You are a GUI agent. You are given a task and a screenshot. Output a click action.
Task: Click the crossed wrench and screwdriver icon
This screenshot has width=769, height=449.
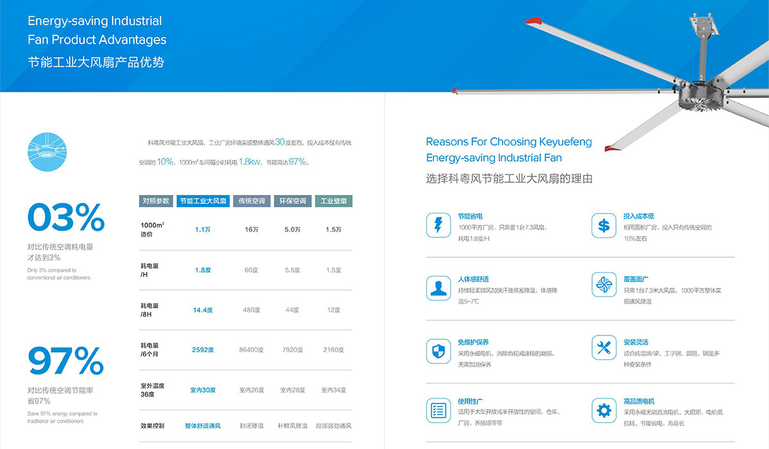point(604,347)
